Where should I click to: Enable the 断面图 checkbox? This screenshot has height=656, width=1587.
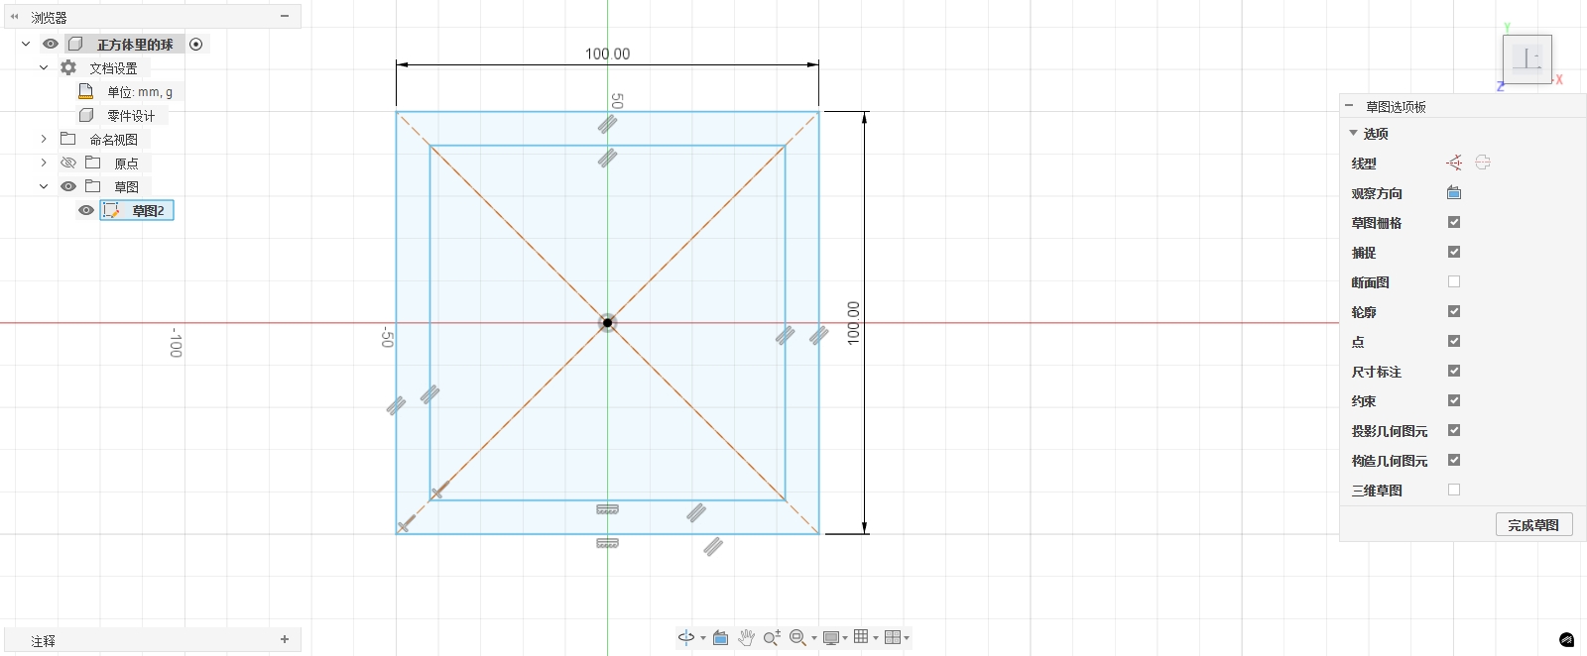point(1454,281)
